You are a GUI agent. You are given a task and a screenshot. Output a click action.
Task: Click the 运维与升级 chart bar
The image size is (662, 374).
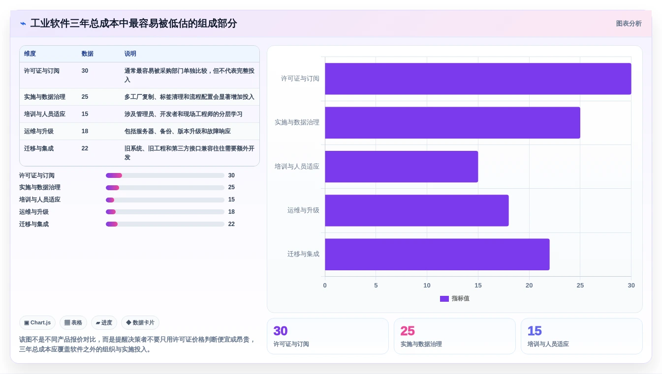click(416, 210)
